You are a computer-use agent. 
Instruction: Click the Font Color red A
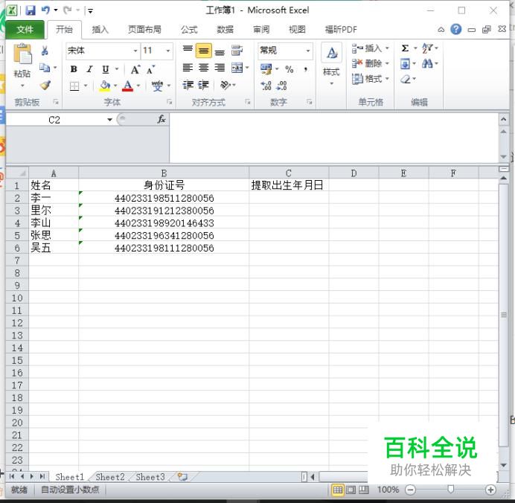128,86
